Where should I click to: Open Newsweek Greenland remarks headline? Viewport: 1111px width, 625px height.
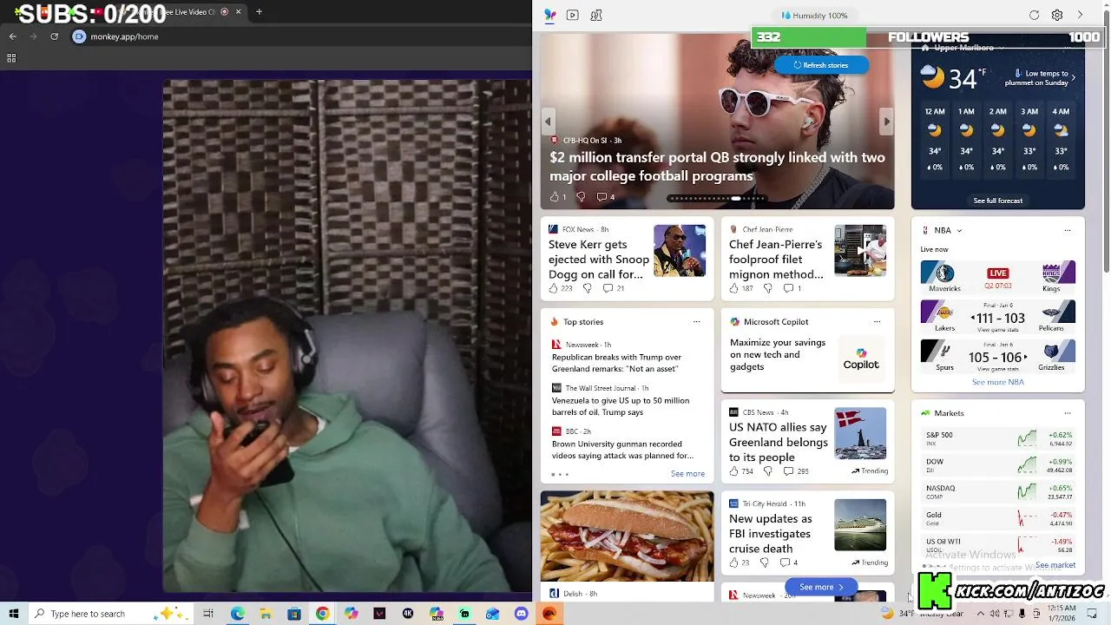click(x=616, y=363)
